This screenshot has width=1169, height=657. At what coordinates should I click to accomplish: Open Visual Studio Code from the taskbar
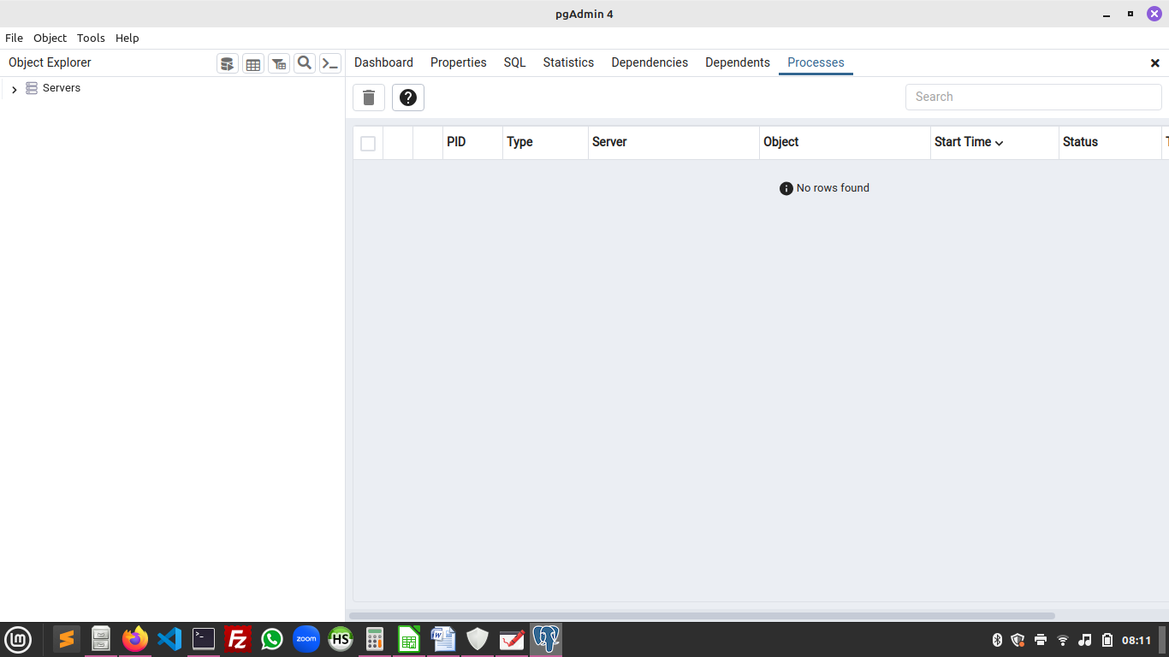point(169,639)
